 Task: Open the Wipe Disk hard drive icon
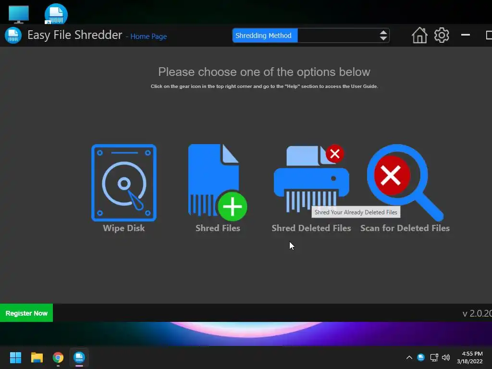[124, 183]
